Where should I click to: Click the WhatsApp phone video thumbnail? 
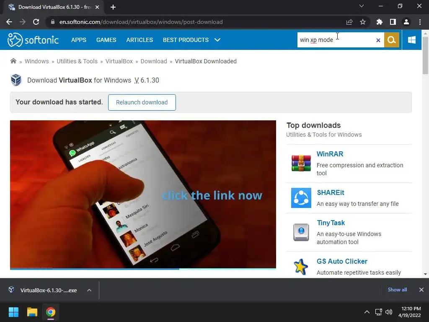pos(143,194)
